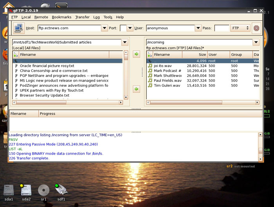The width and height of the screenshot is (274, 207).
Task: Open the Remote menu
Action: [41, 17]
